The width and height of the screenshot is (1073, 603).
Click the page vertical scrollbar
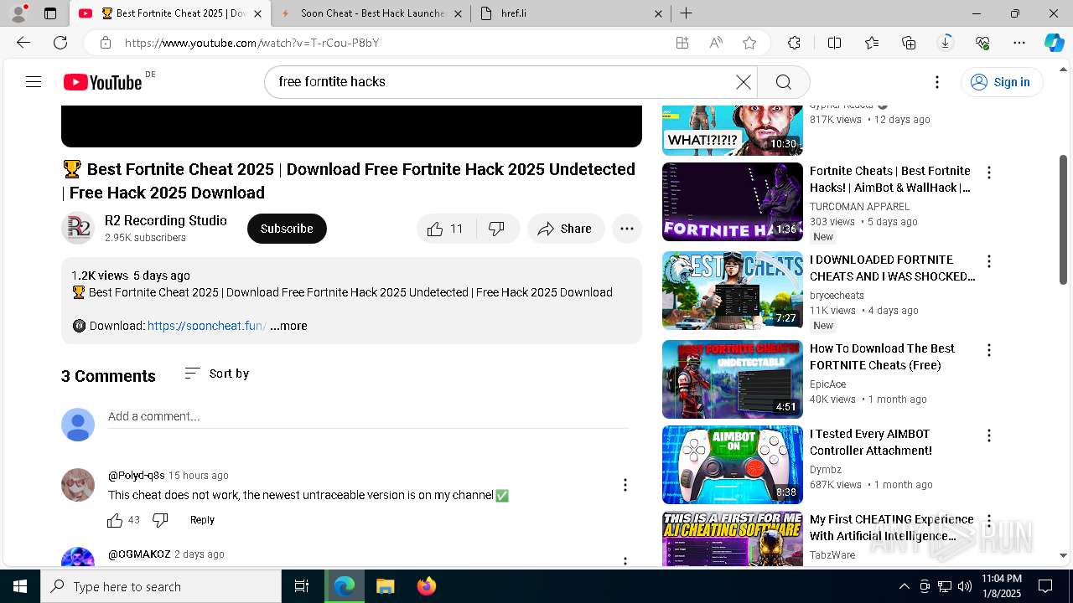[1064, 219]
